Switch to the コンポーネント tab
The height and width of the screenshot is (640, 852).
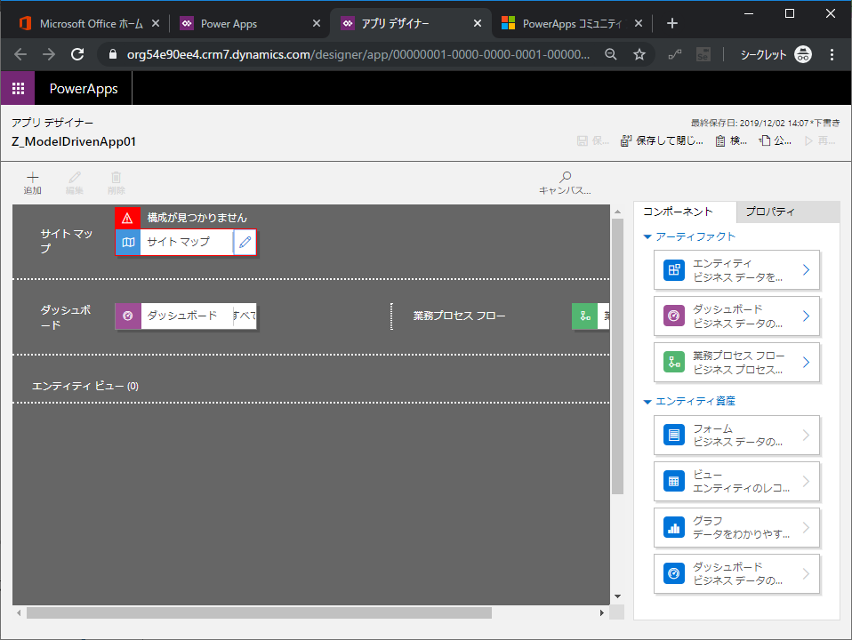[x=685, y=212]
